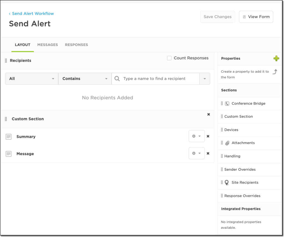Click the Save Changes button

tap(217, 17)
